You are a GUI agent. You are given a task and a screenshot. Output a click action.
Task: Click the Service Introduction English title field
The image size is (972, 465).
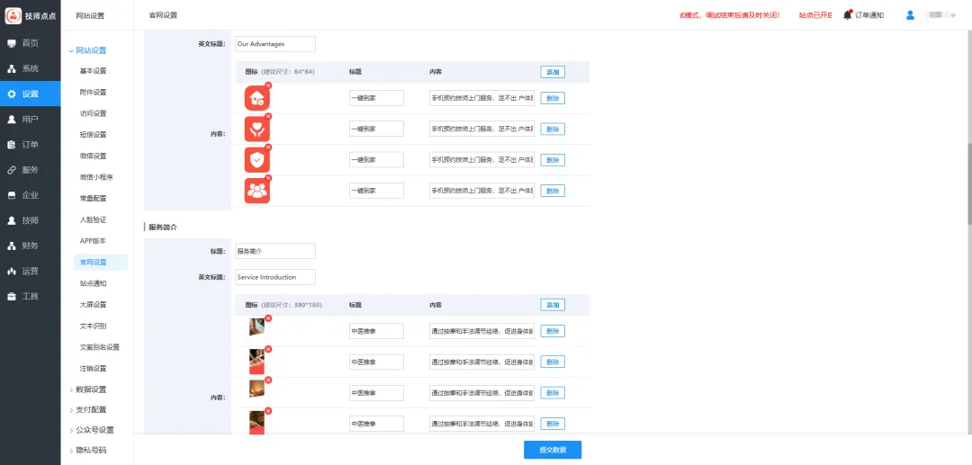point(275,277)
